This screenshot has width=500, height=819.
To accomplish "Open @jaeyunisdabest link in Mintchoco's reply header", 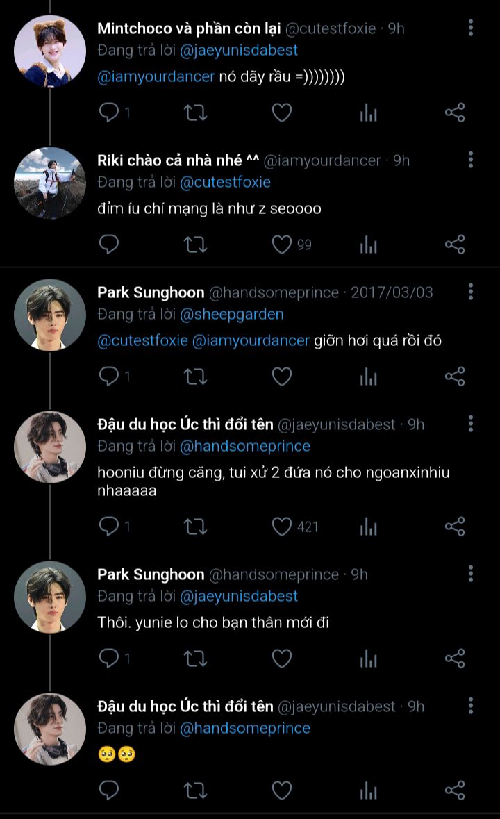I will point(238,50).
